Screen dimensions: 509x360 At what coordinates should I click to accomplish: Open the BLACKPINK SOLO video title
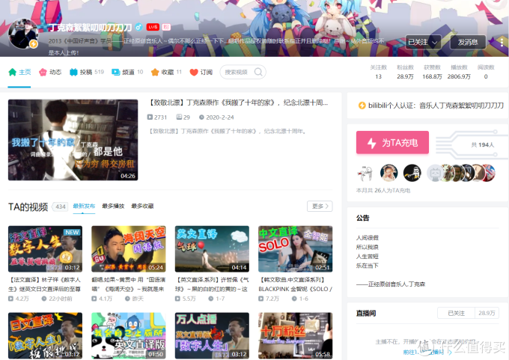[x=296, y=284]
